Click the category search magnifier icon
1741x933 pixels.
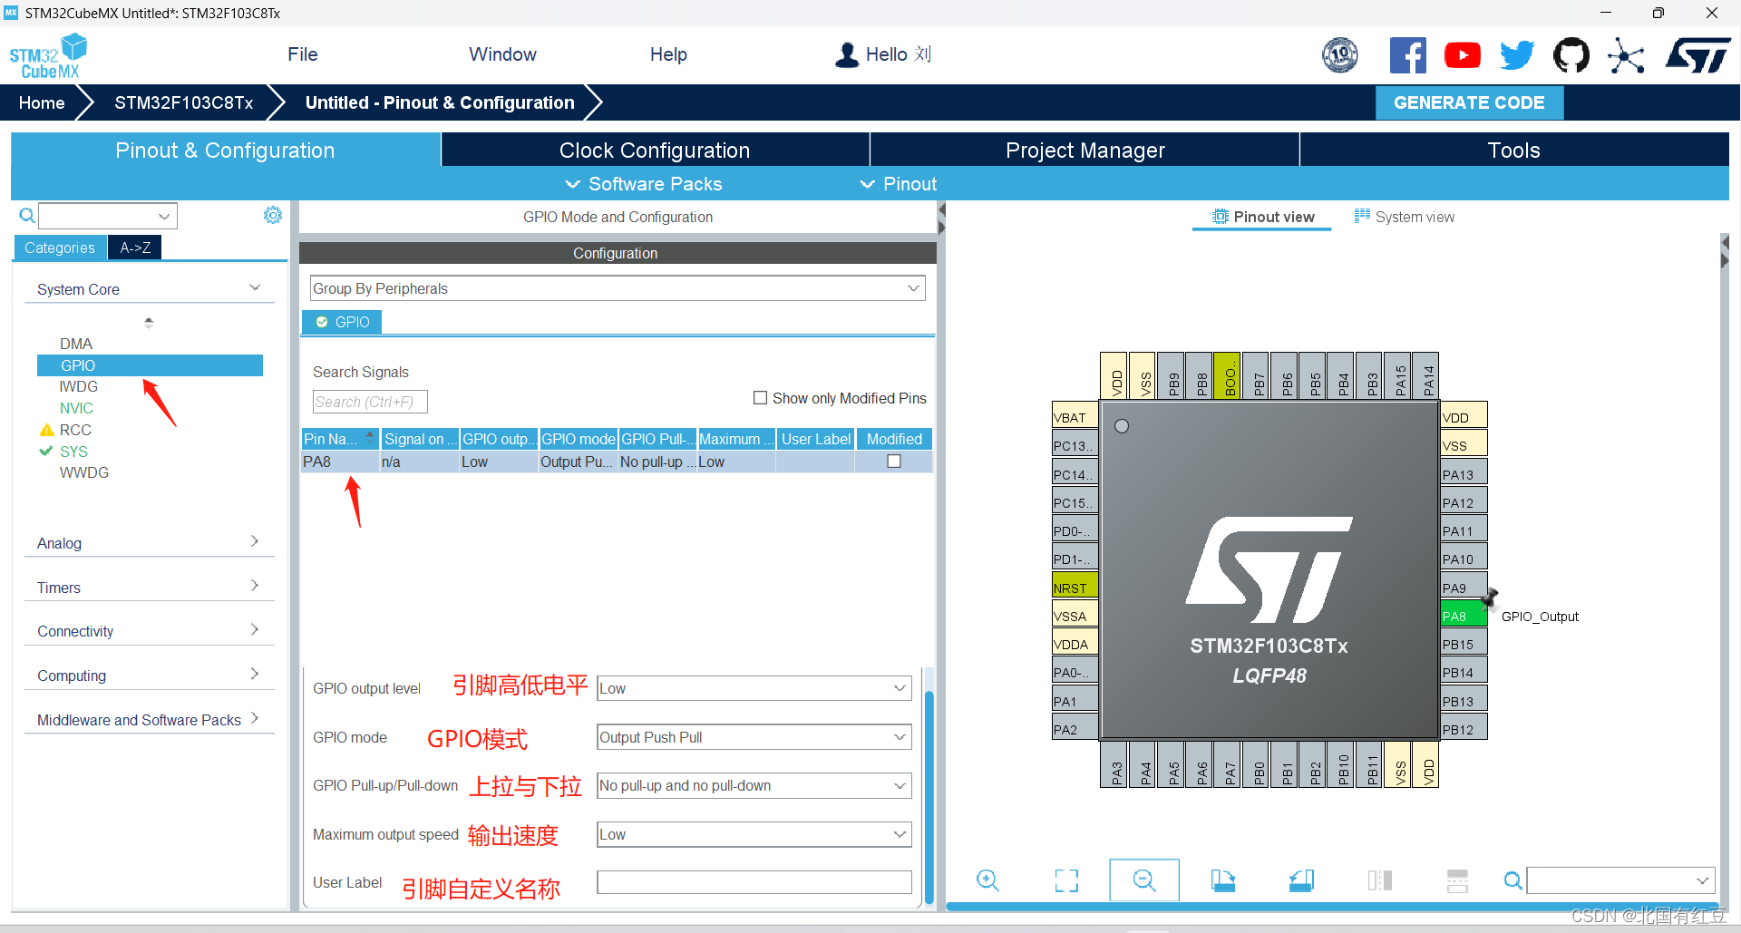pos(27,216)
